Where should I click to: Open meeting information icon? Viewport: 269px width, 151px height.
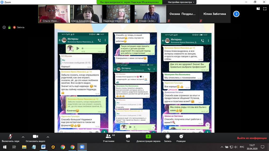tap(4, 27)
